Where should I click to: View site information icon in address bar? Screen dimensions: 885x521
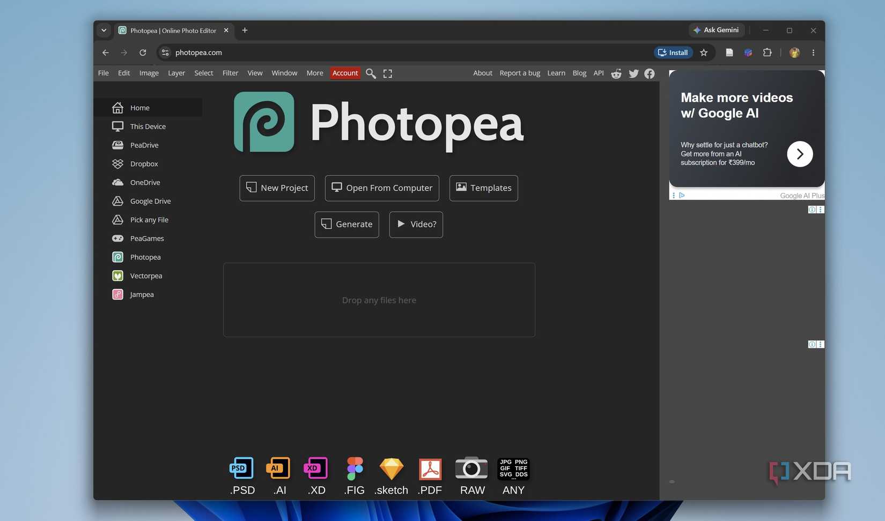click(x=165, y=53)
